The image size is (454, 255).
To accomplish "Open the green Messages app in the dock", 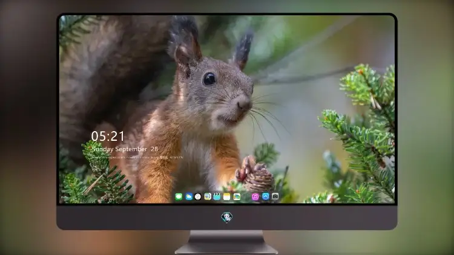I will [179, 197].
